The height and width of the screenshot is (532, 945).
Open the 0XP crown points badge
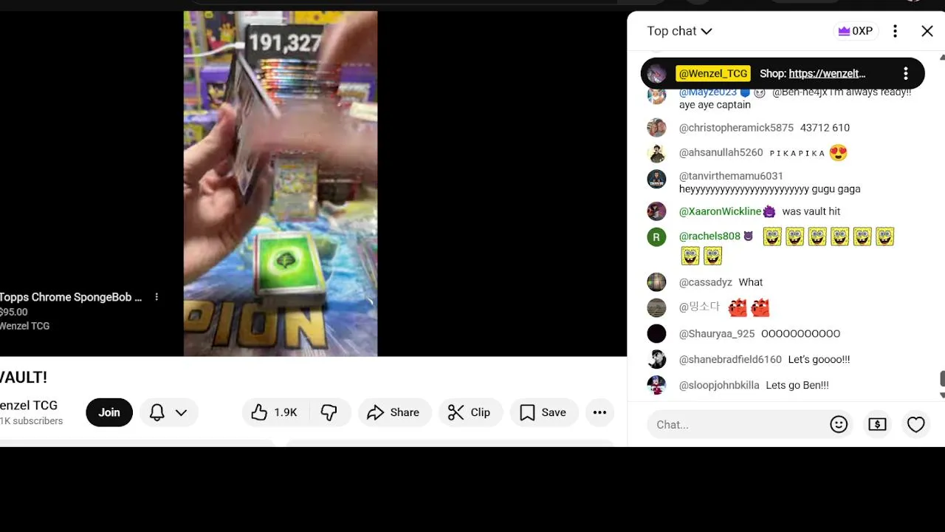855,31
